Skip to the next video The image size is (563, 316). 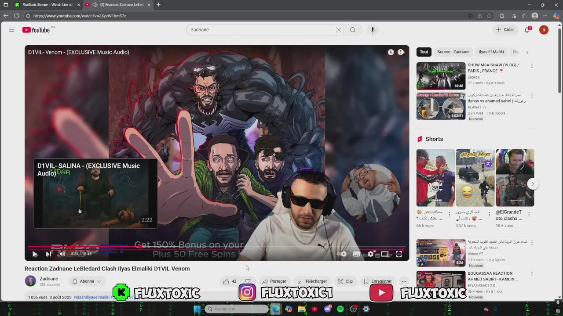49,254
